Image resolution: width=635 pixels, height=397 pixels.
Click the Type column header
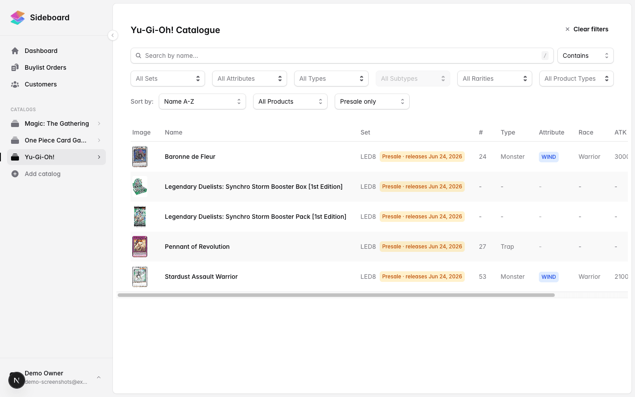(508, 132)
